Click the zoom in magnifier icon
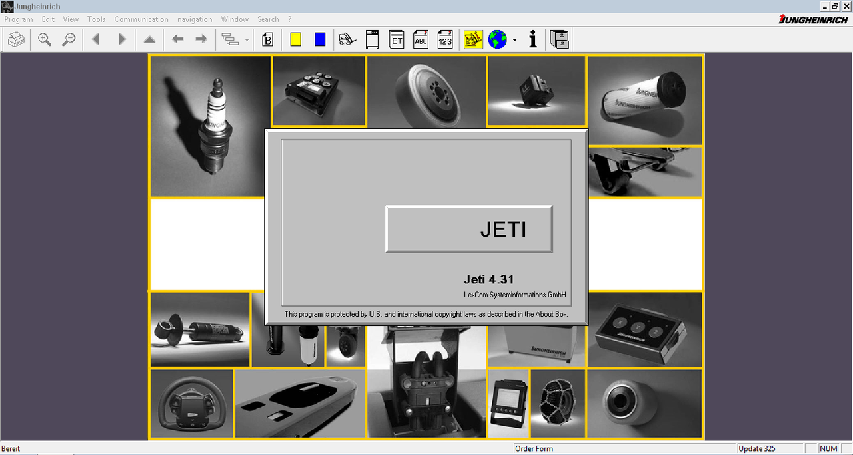Image resolution: width=853 pixels, height=455 pixels. point(45,40)
